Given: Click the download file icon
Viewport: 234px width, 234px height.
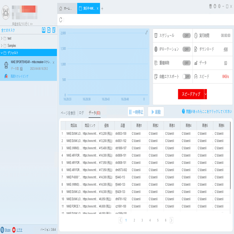Looking at the screenshot, I should (x=196, y=49).
